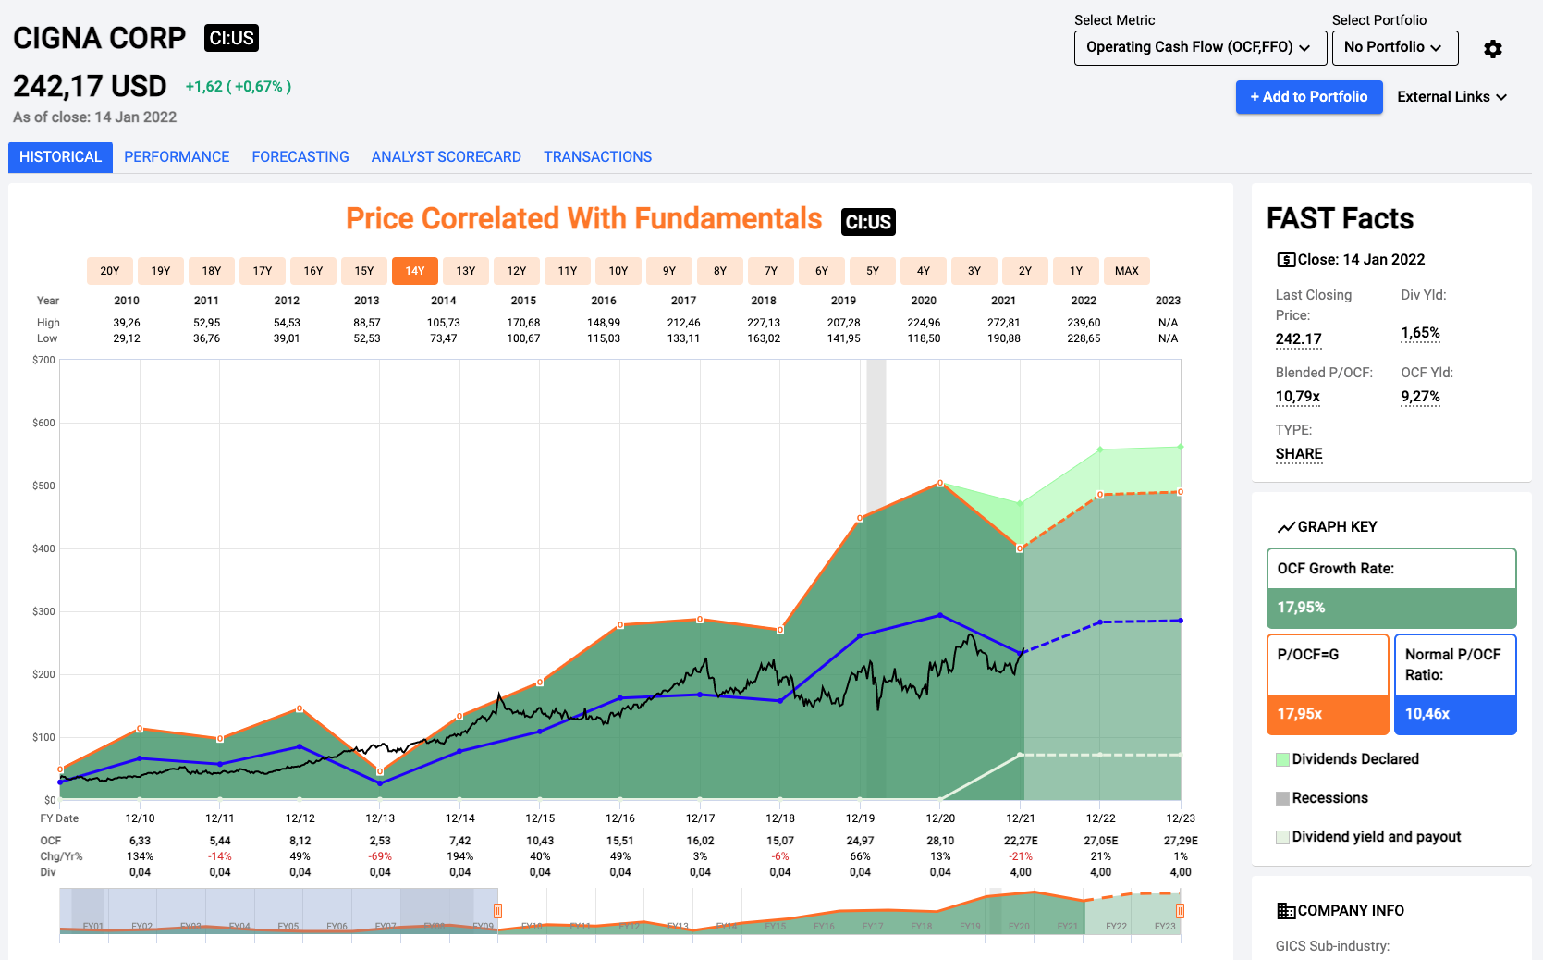The width and height of the screenshot is (1543, 960).
Task: Click the left handle of range slider
Action: pyautogui.click(x=497, y=911)
